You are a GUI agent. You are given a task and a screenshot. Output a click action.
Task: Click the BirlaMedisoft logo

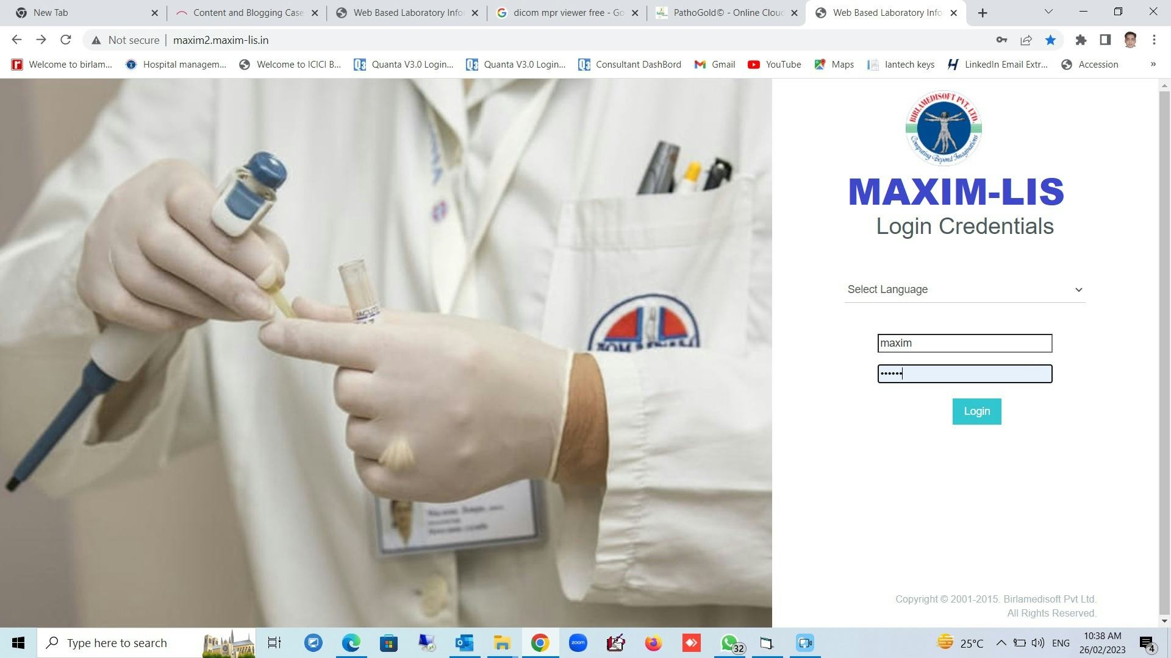944,128
